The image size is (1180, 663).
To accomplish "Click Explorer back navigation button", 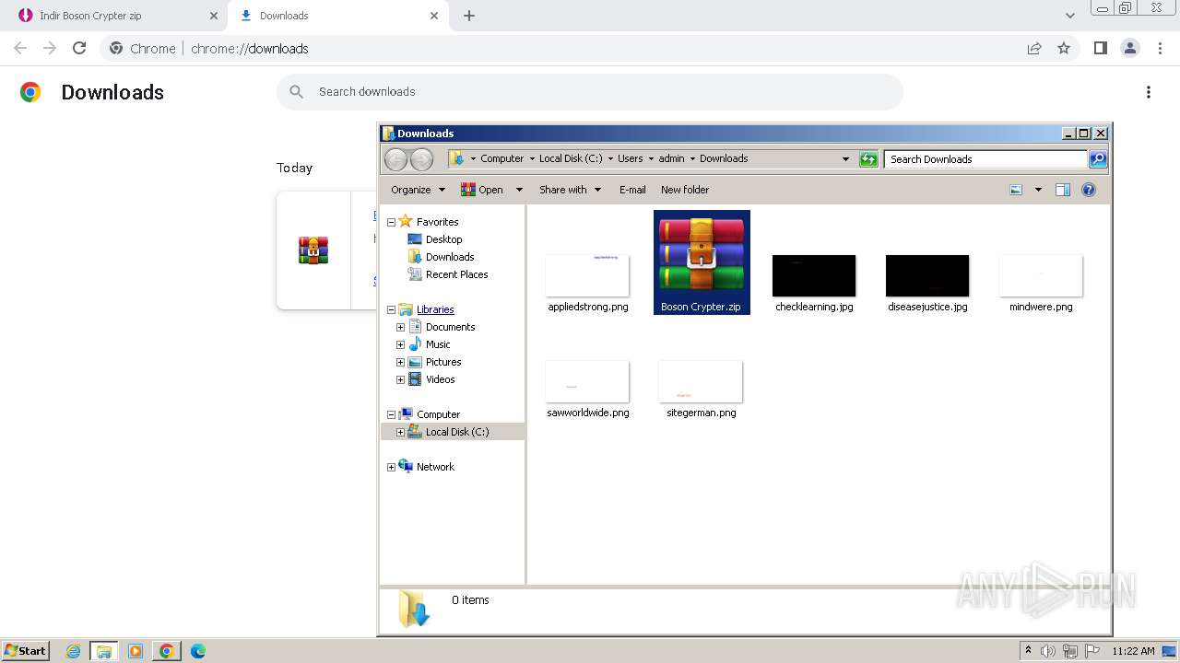I will tap(395, 159).
